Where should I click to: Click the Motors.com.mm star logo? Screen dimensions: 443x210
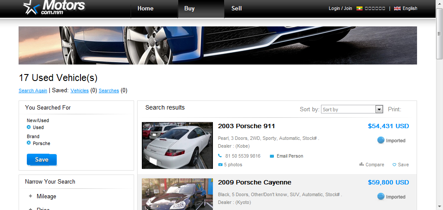(x=54, y=7)
